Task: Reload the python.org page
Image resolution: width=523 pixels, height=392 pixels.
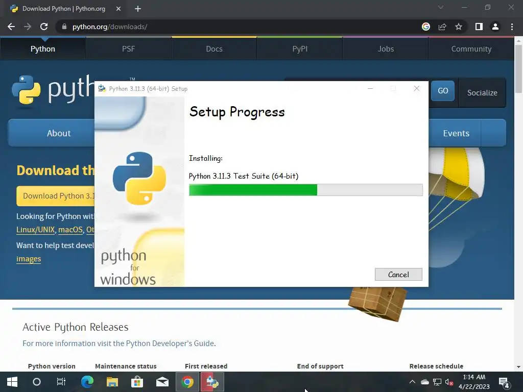Action: (x=44, y=27)
